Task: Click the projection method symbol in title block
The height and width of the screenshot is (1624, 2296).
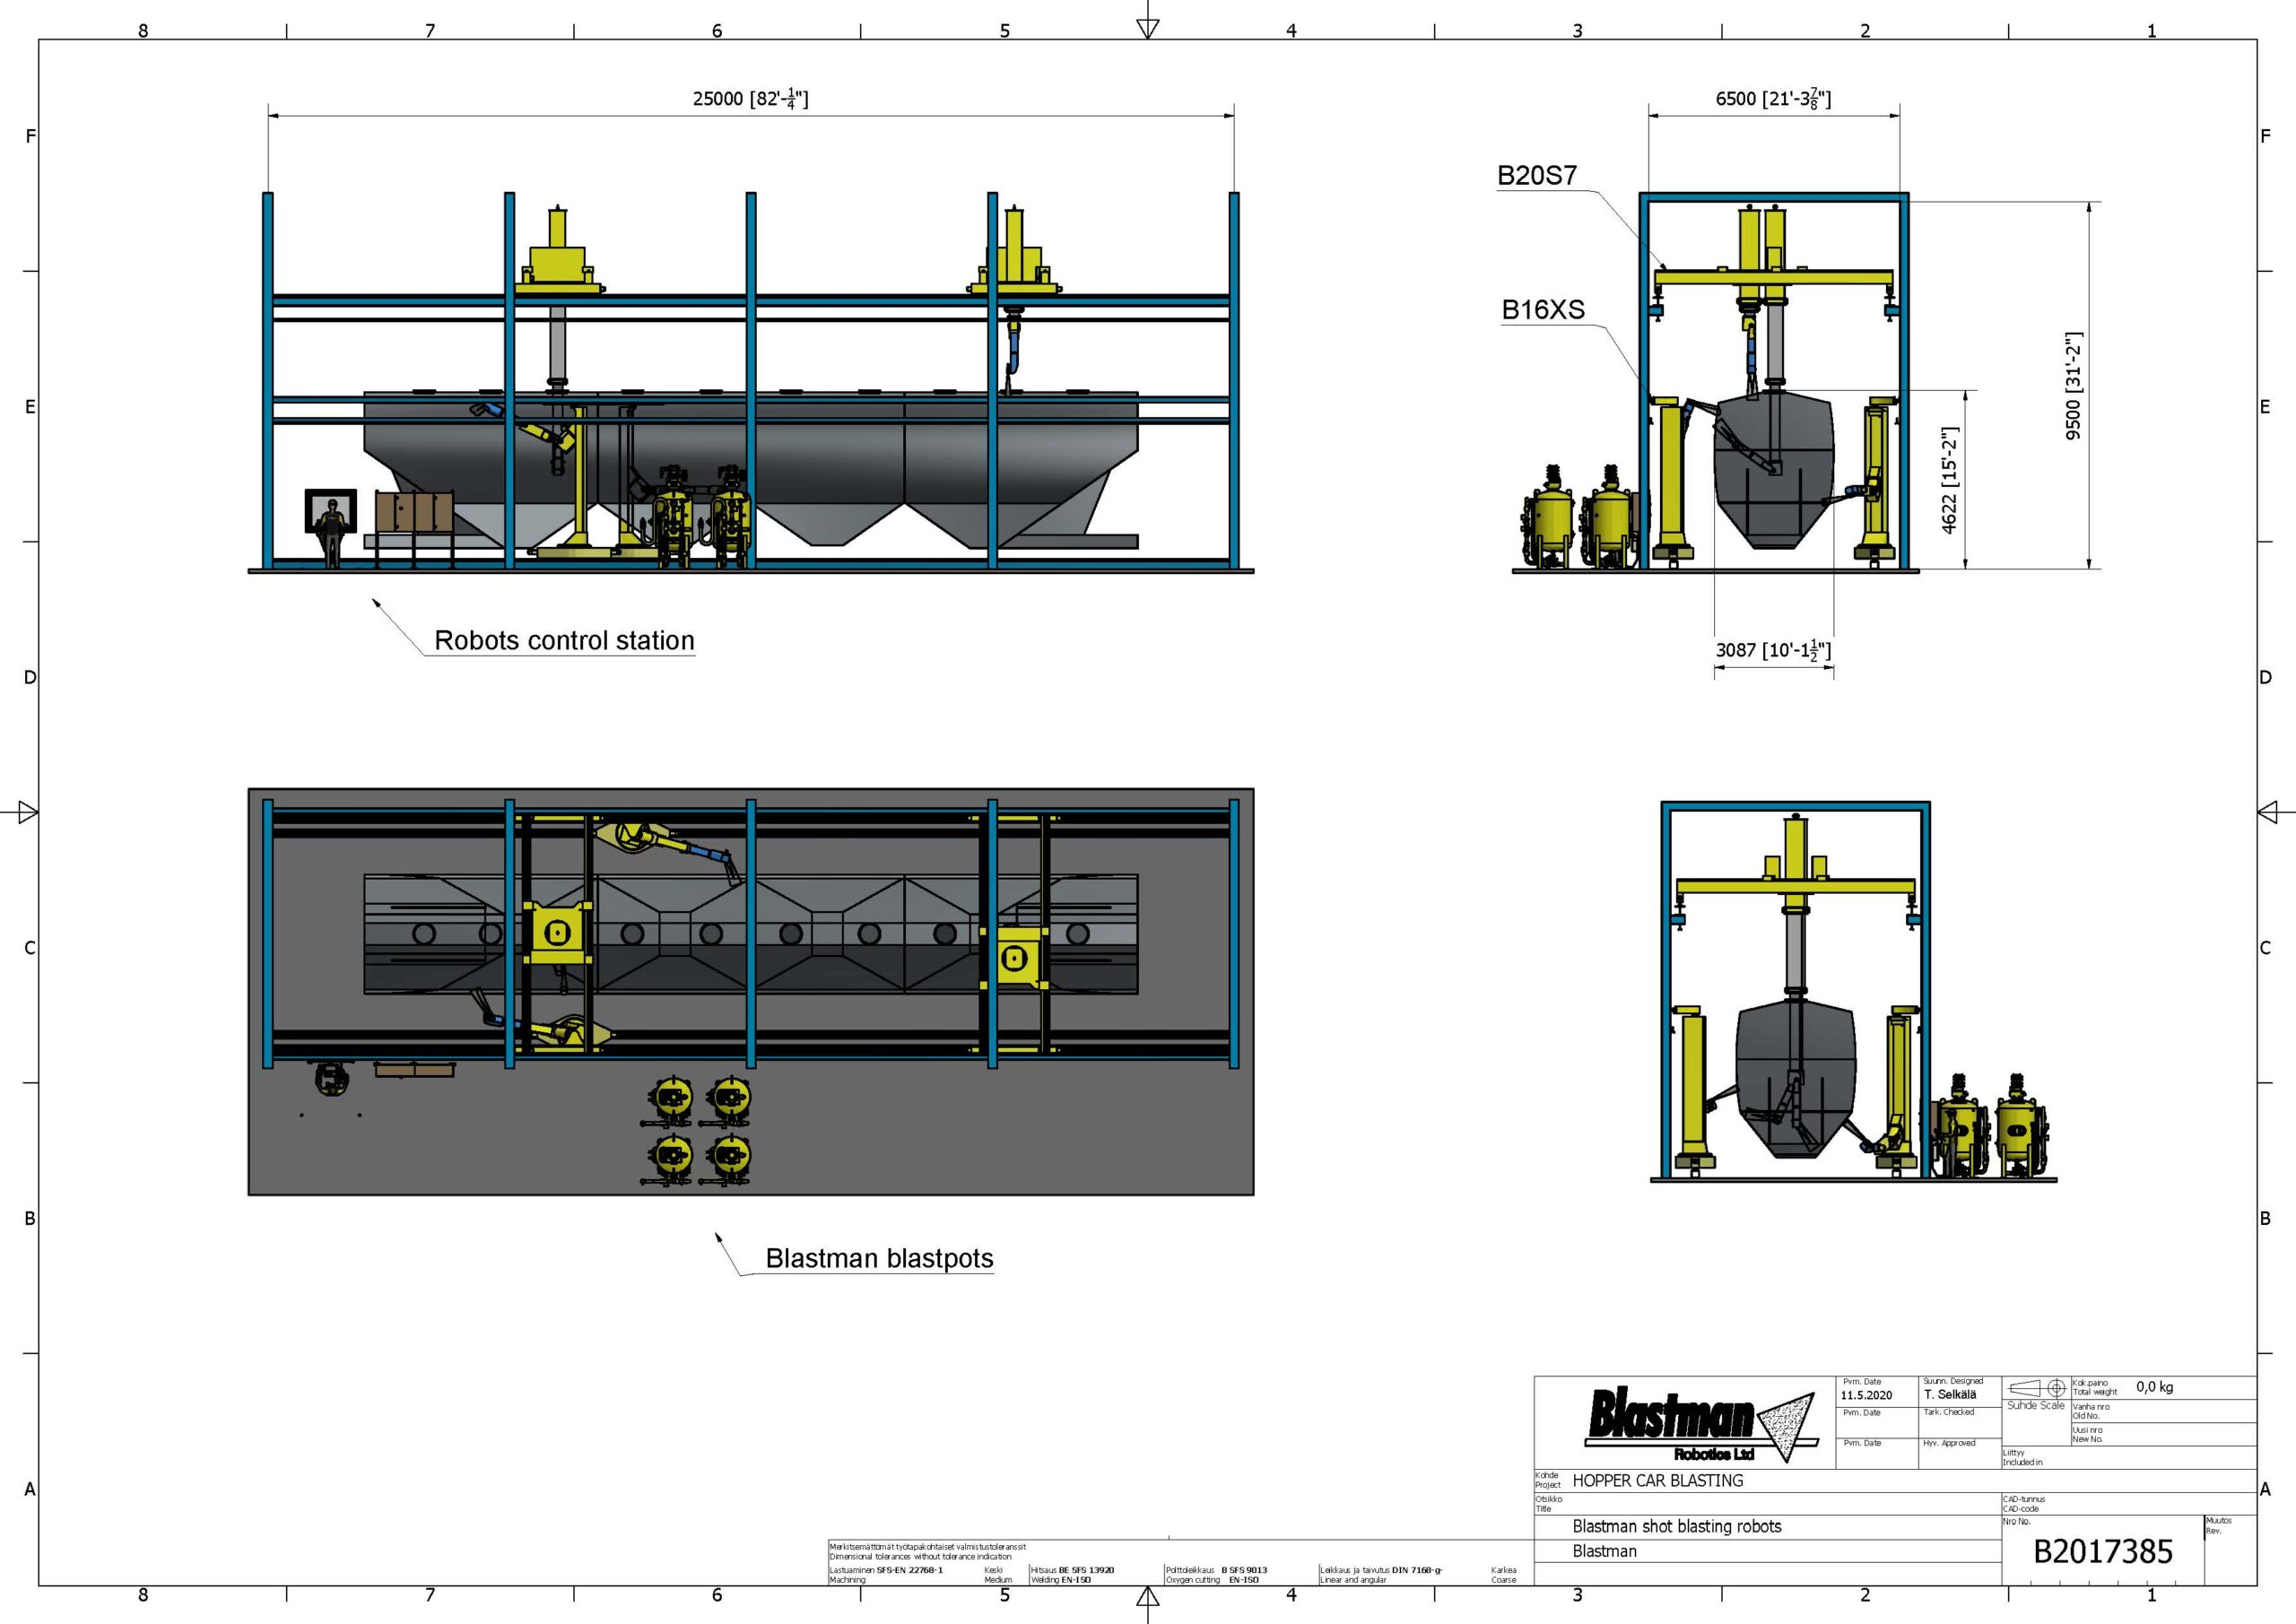Action: (2036, 1388)
